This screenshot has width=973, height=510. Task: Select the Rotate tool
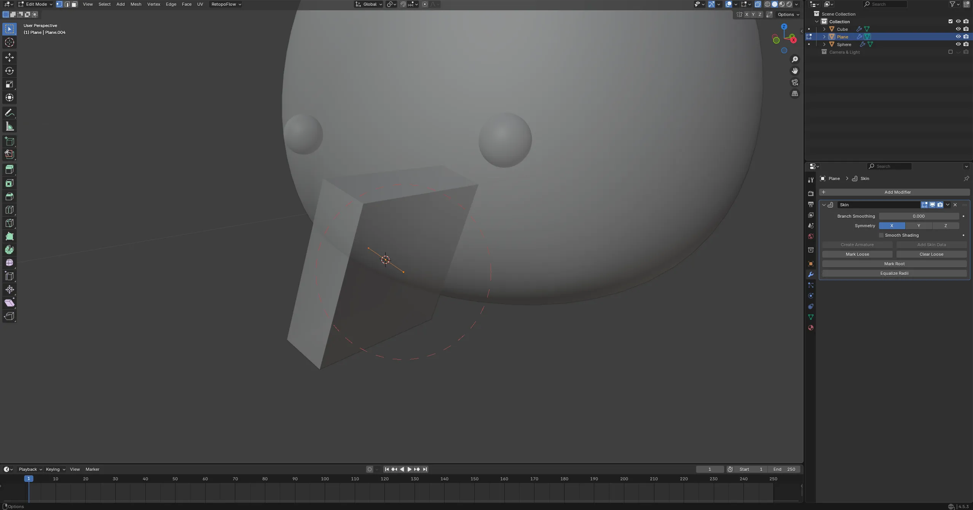tap(10, 71)
